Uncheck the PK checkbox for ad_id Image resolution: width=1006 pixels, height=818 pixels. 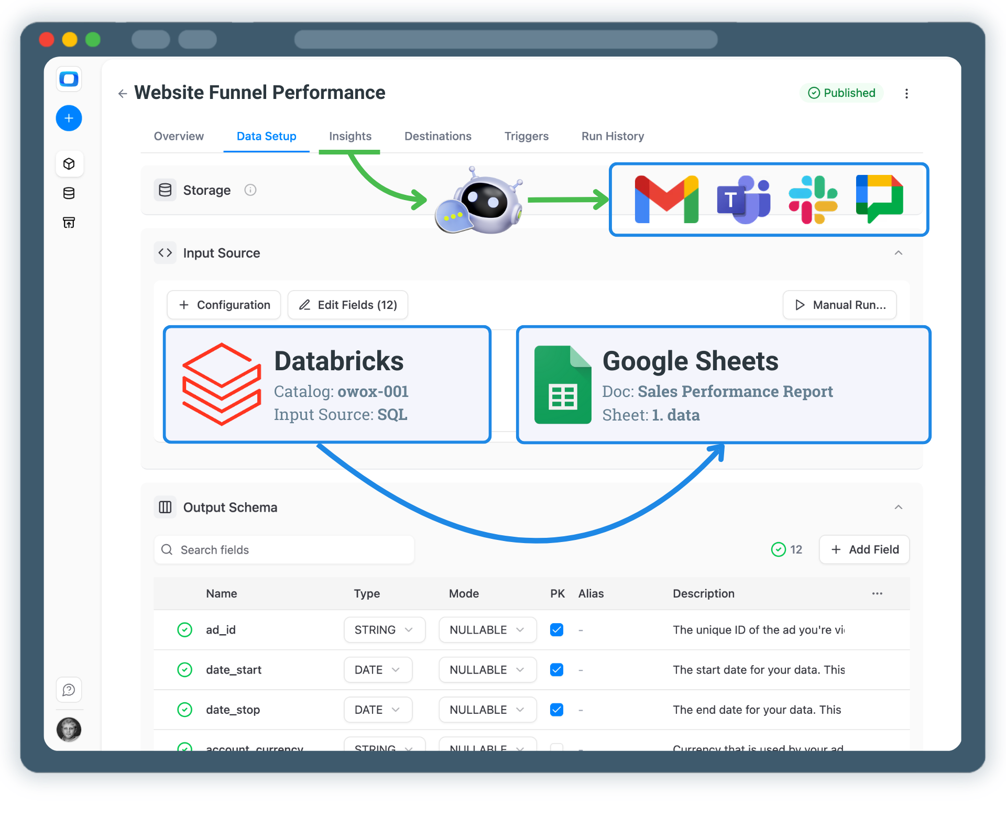(x=557, y=629)
